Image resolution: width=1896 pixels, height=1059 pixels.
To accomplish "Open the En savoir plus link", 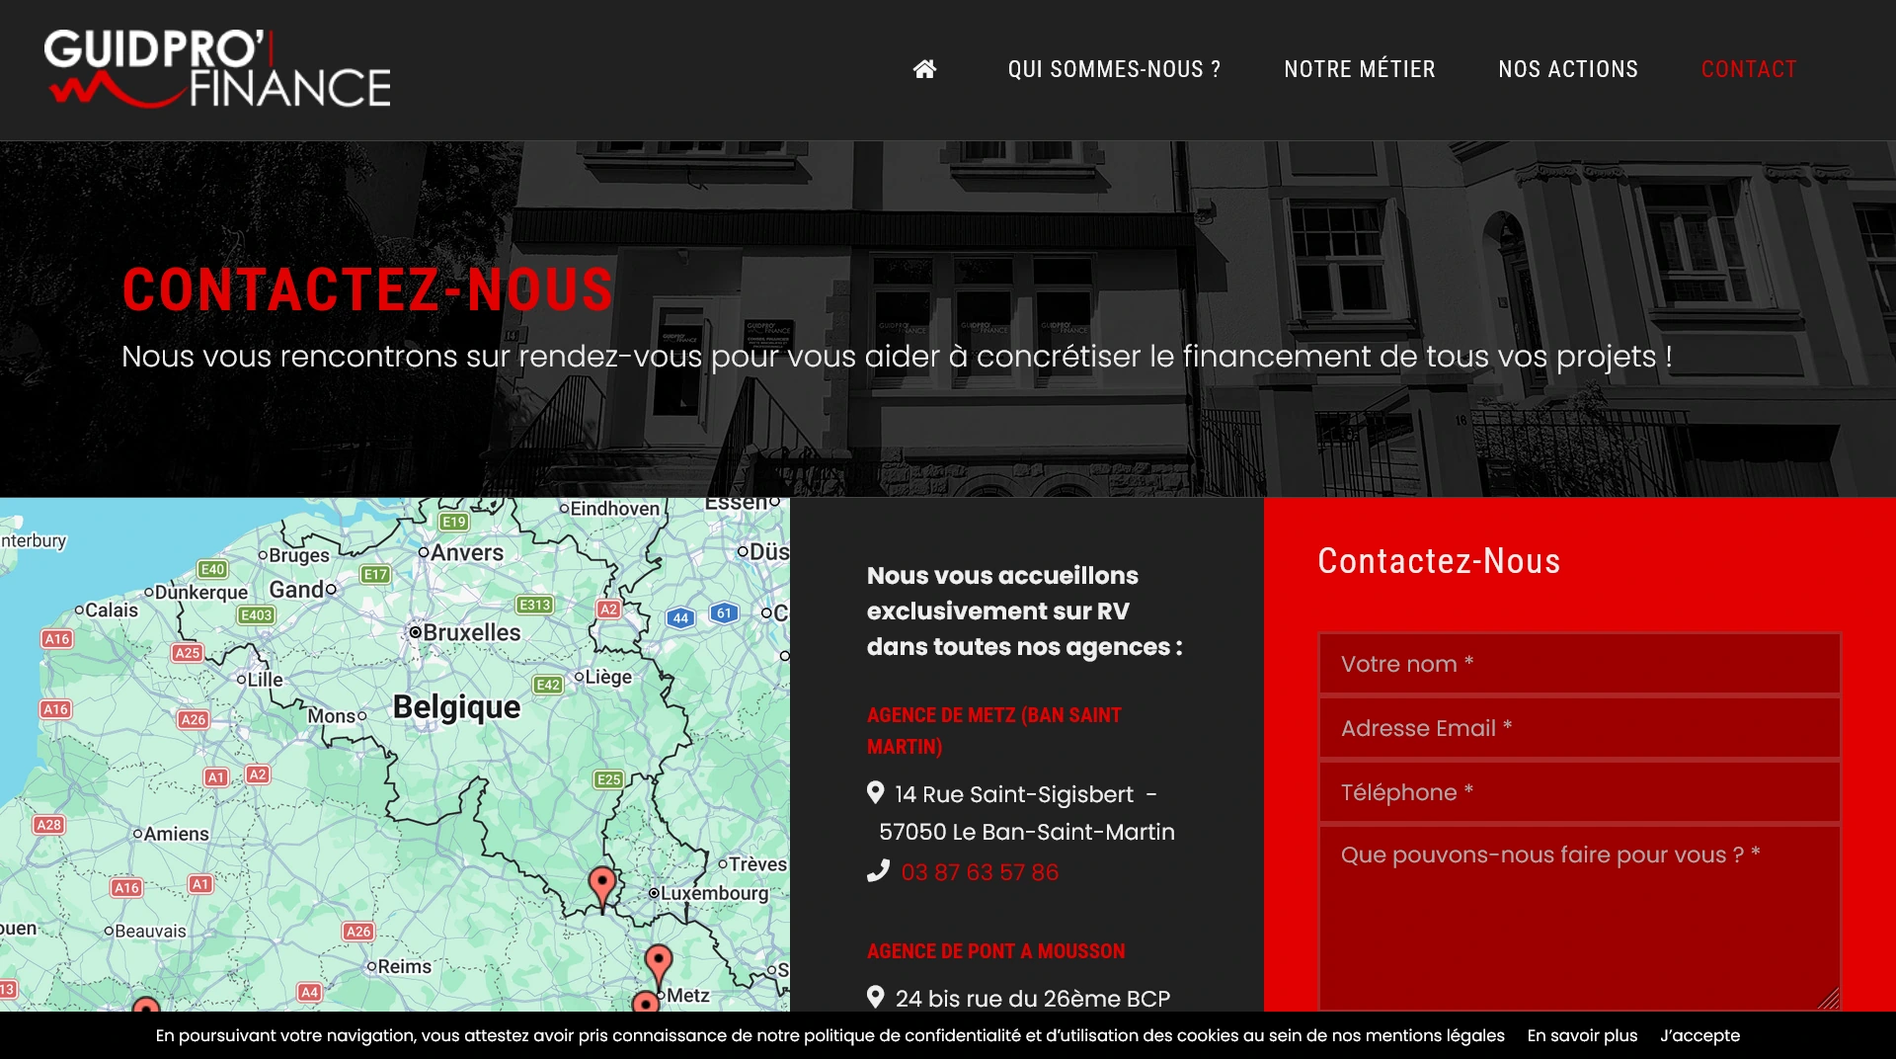I will coord(1581,1035).
